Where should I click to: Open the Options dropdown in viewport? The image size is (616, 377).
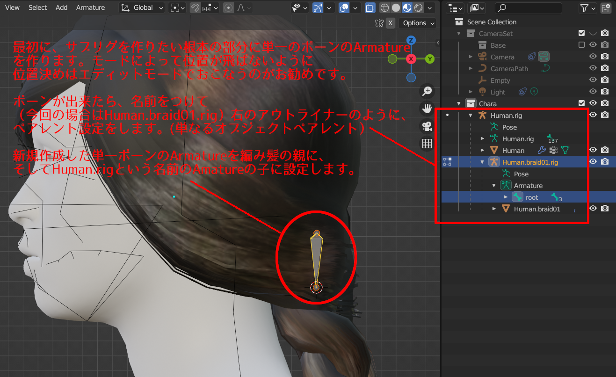417,23
